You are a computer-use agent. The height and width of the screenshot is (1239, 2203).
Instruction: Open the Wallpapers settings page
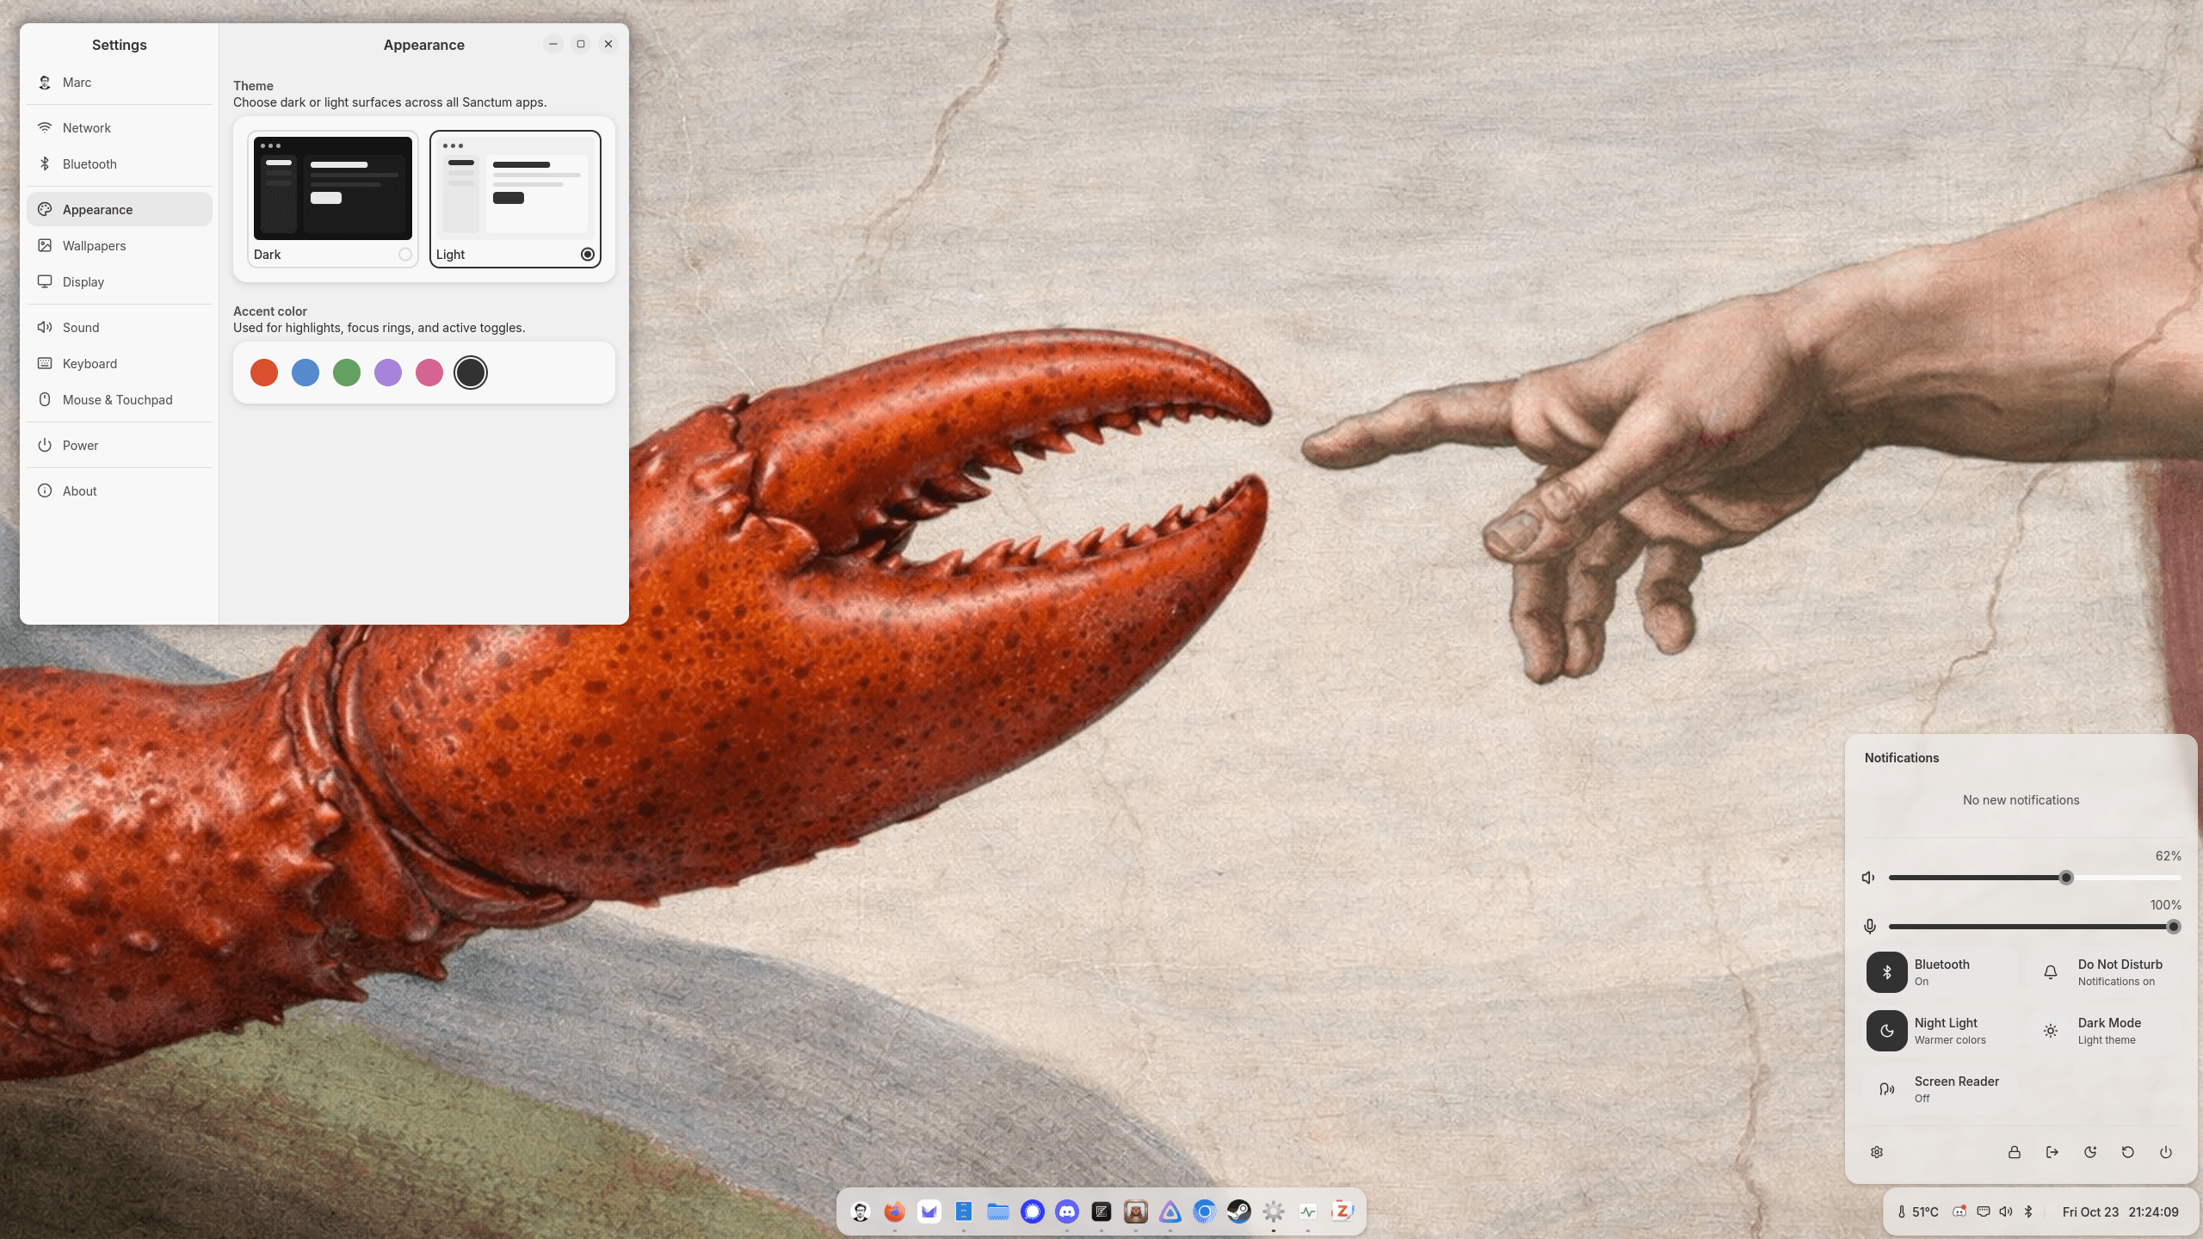120,246
